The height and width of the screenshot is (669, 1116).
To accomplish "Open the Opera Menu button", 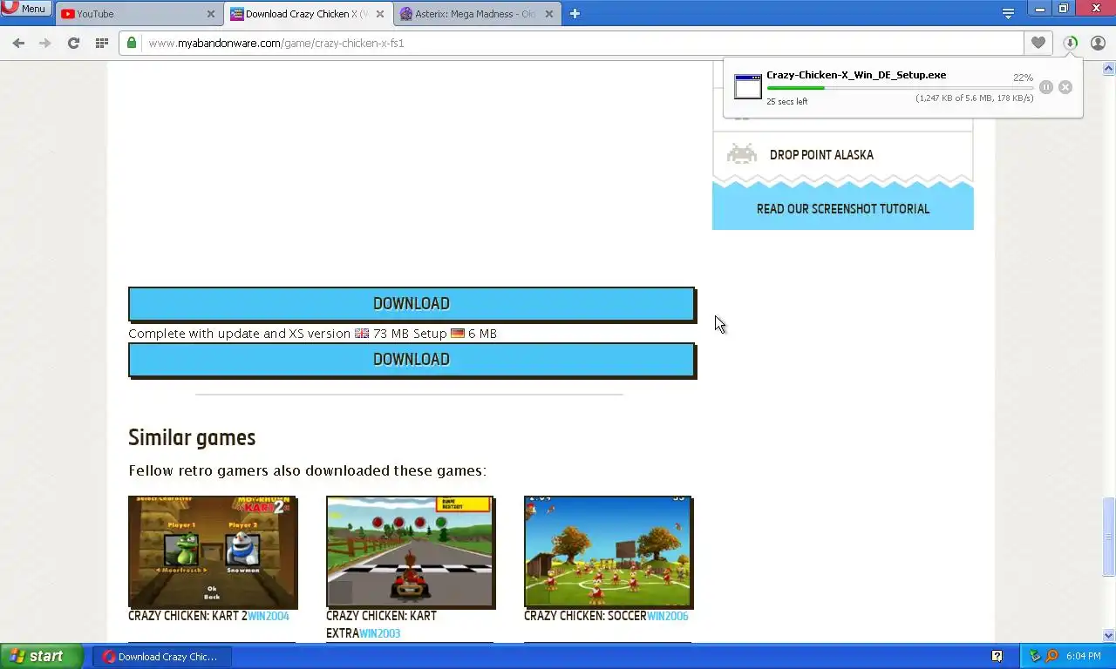I will [x=26, y=9].
